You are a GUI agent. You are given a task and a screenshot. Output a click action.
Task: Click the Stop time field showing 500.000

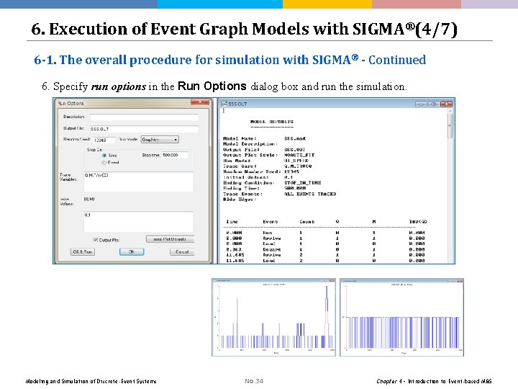(175, 155)
